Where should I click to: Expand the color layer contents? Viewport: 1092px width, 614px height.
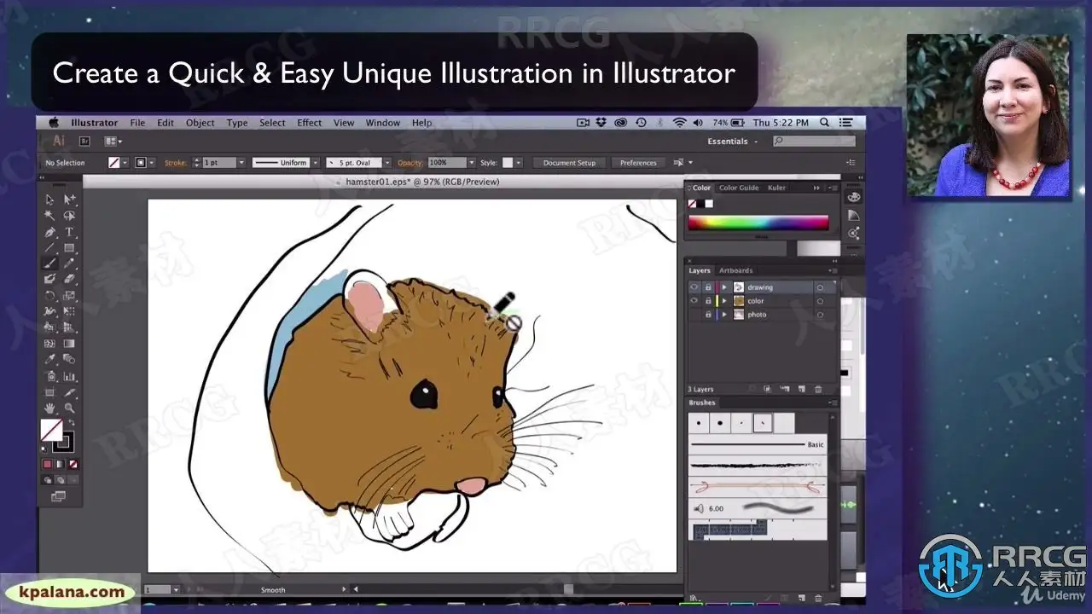724,301
